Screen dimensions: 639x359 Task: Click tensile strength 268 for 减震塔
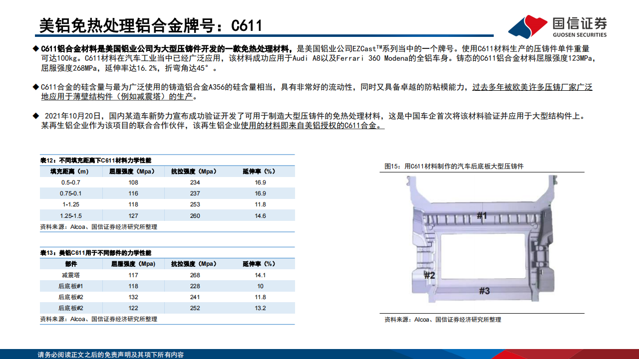[195, 275]
